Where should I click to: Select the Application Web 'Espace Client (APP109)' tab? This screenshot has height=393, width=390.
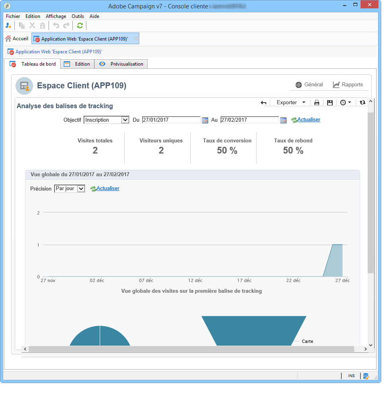[84, 39]
